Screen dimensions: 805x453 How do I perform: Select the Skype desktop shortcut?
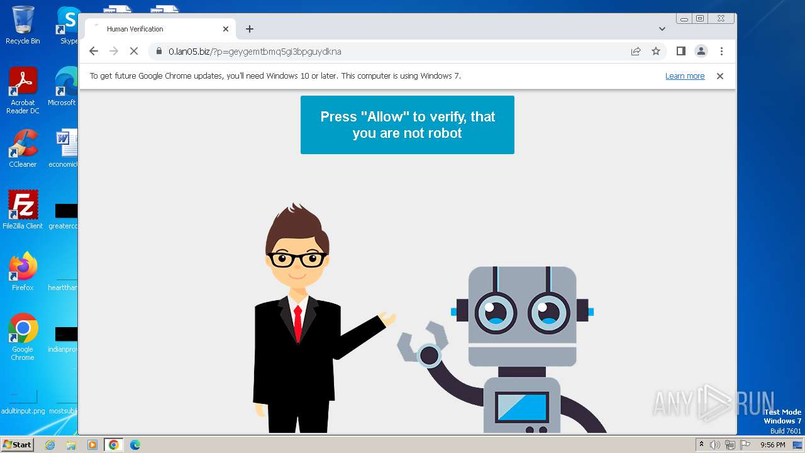pyautogui.click(x=67, y=25)
